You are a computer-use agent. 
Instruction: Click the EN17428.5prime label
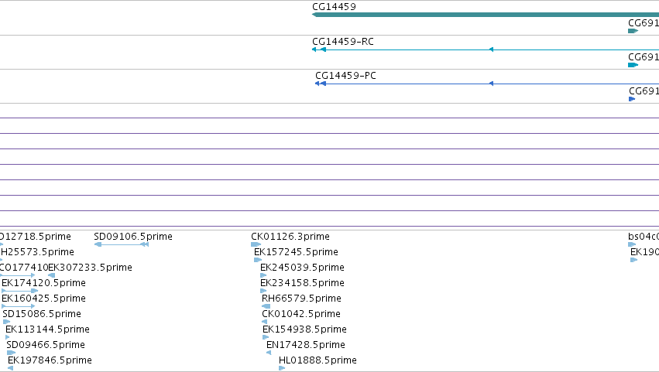(x=306, y=345)
